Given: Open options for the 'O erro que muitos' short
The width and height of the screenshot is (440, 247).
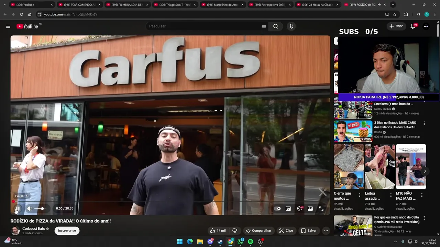Looking at the screenshot, I should (x=360, y=195).
